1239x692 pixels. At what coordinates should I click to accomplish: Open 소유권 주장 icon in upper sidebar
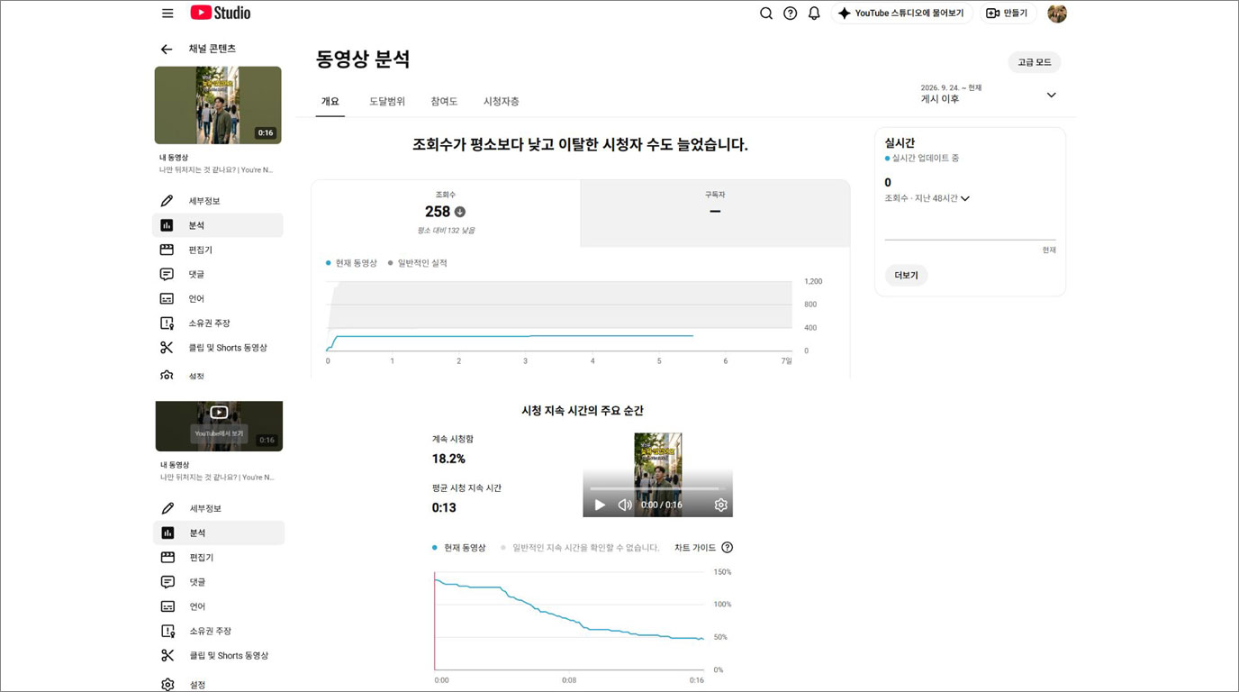tap(167, 323)
